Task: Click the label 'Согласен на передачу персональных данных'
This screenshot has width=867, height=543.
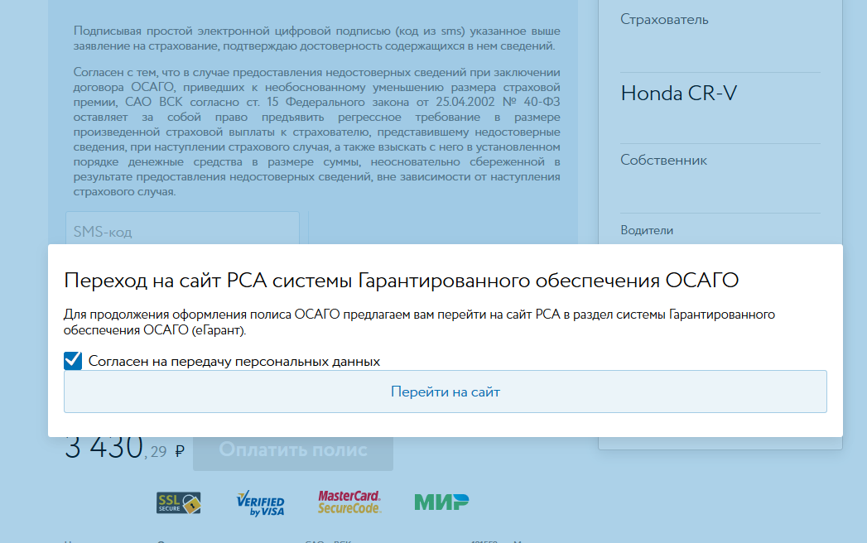Action: pos(234,362)
